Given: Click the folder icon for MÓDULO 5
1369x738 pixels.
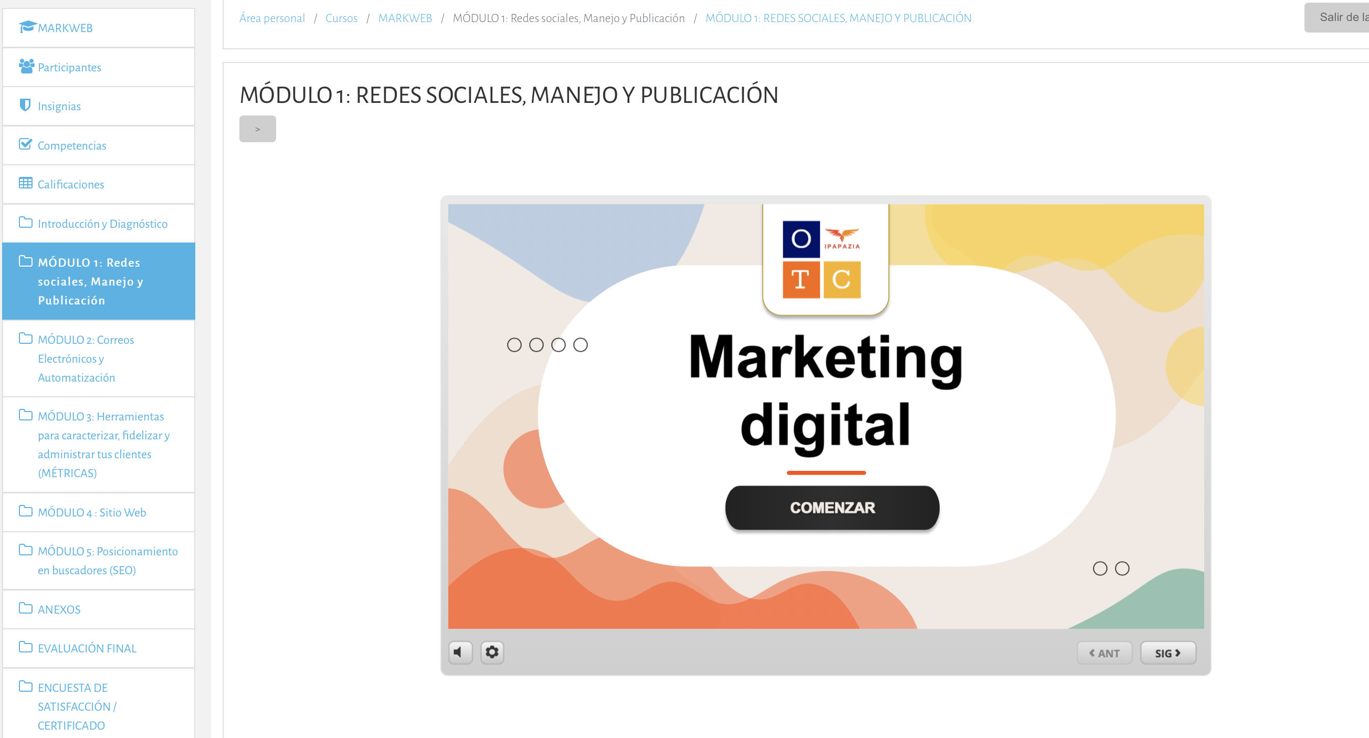Looking at the screenshot, I should tap(26, 550).
